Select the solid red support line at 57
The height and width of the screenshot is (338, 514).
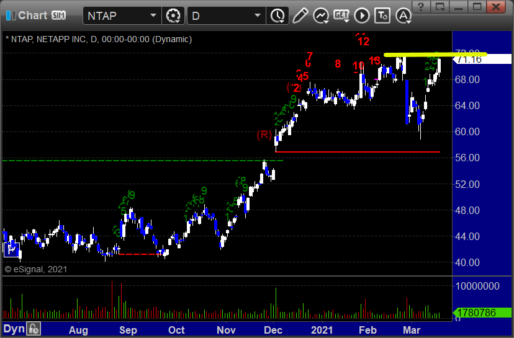tap(358, 152)
